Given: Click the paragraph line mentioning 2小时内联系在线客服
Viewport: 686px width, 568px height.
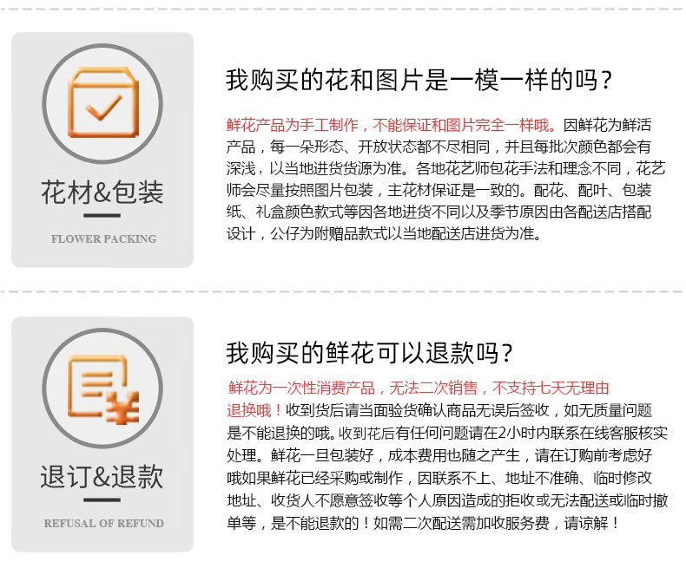Looking at the screenshot, I should (447, 433).
